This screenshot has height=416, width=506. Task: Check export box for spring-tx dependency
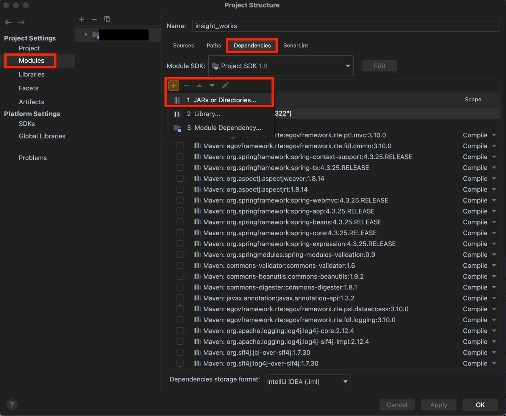click(180, 168)
